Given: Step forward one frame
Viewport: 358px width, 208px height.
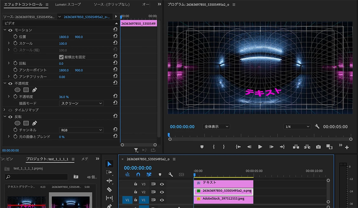Looking at the screenshot, I should 271,147.
